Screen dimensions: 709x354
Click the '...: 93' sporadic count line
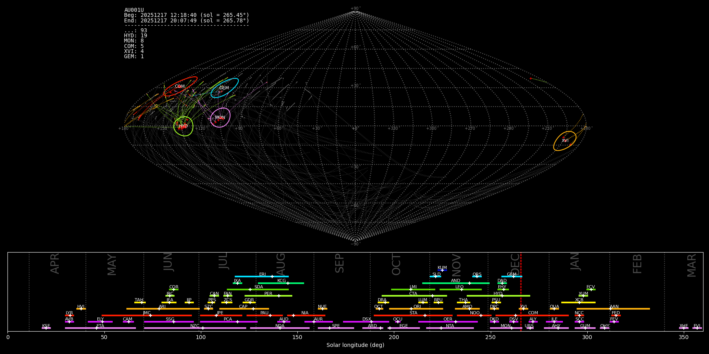[x=135, y=31]
